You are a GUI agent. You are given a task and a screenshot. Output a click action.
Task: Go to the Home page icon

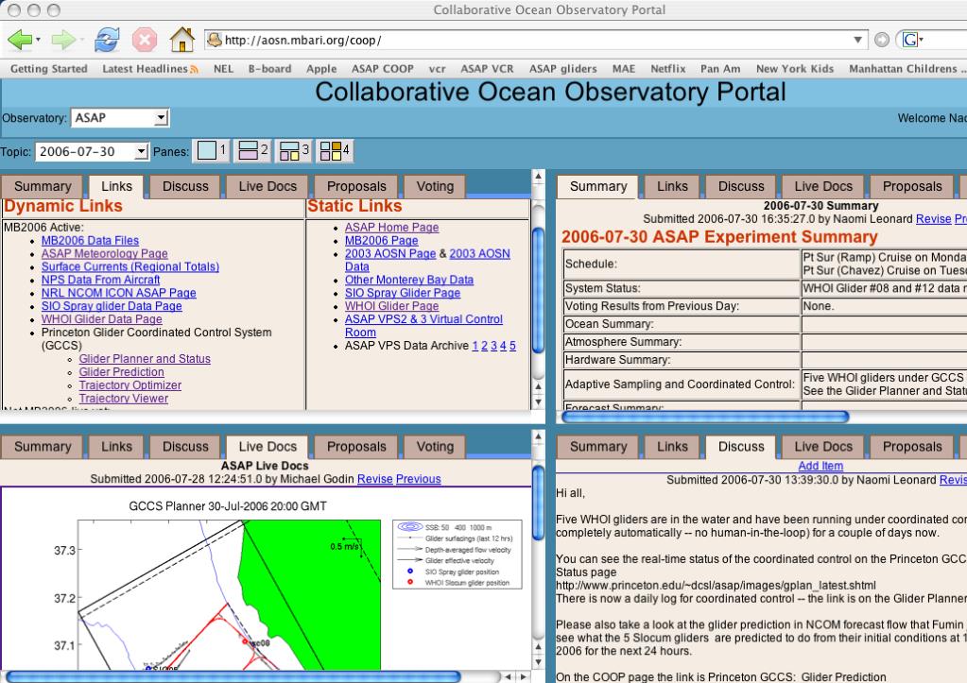point(181,40)
